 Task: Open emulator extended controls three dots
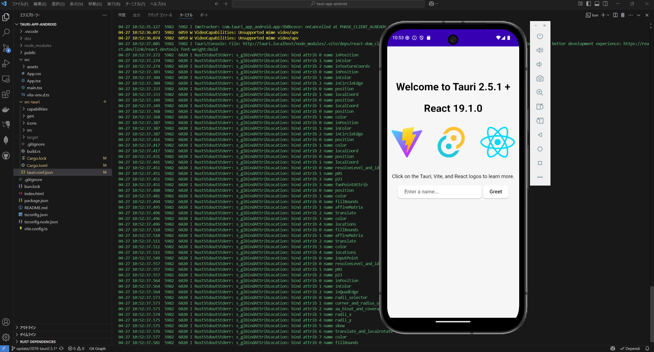540,177
